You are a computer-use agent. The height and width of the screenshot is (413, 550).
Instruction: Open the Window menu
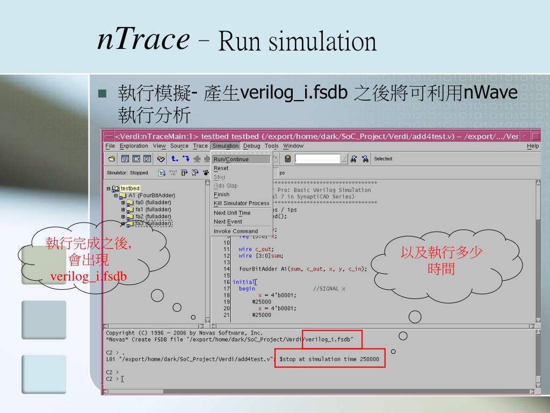(x=293, y=146)
